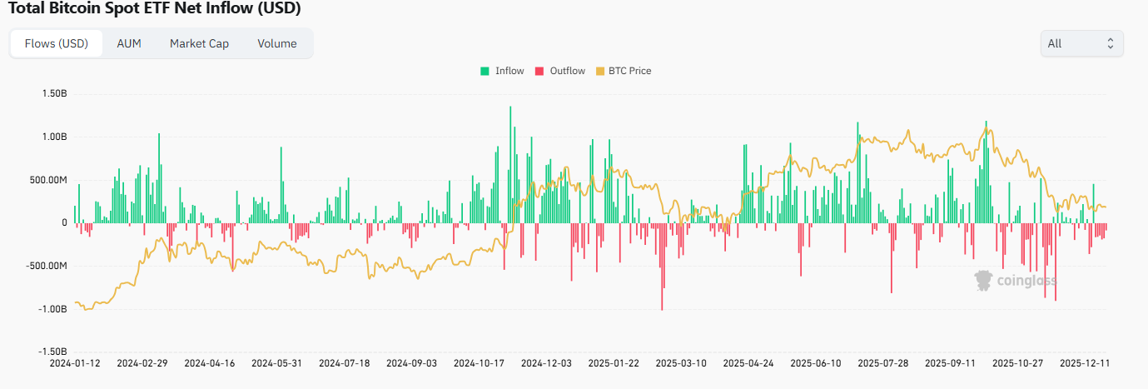Screen dimensions: 1148x389
Task: Click the 0 value axis label
Action: pyautogui.click(x=63, y=222)
